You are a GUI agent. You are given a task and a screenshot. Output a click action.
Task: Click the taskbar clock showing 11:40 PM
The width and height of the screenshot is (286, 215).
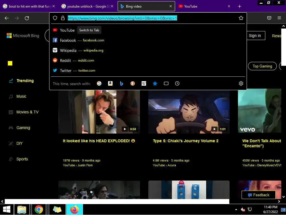[270, 209]
